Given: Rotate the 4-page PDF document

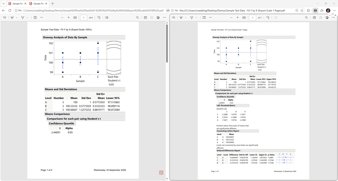Looking at the screenshot, I should pyautogui.click(x=99, y=18).
